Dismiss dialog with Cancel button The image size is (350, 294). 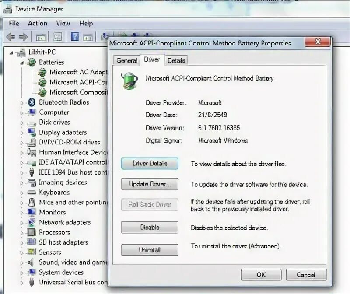pyautogui.click(x=306, y=275)
